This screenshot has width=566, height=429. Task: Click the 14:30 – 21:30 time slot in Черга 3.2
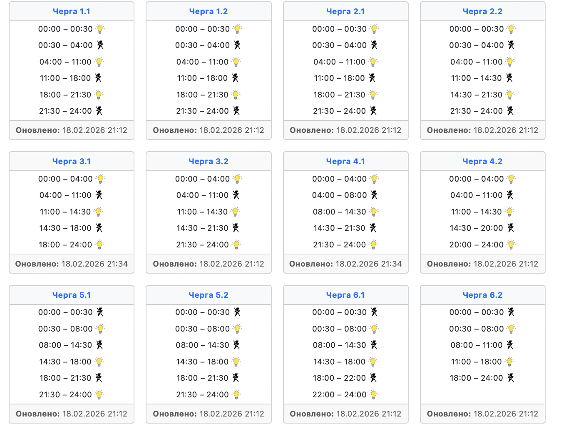[x=202, y=228]
